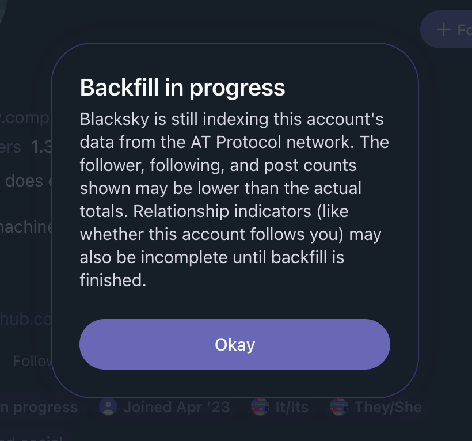Click the plus icon on Follow button

pos(443,29)
